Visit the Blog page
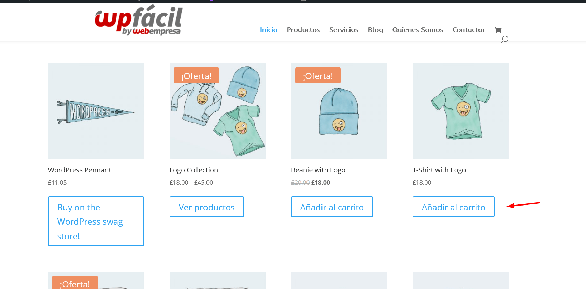This screenshot has height=289, width=586. click(375, 30)
